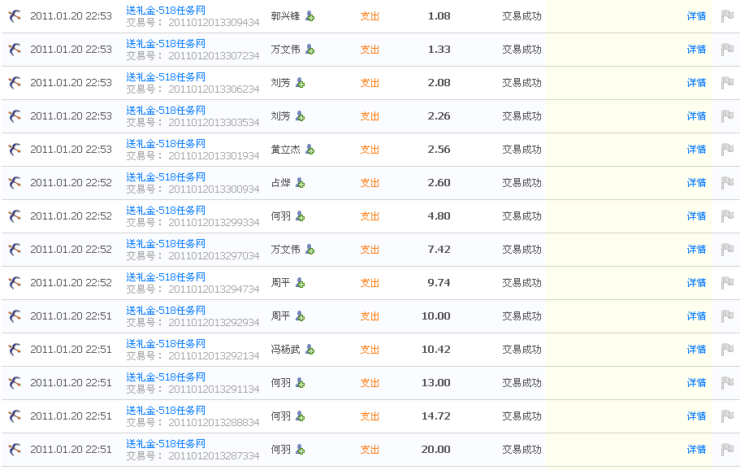
Task: Click the flag icon in 20.00 row
Action: pos(727,449)
